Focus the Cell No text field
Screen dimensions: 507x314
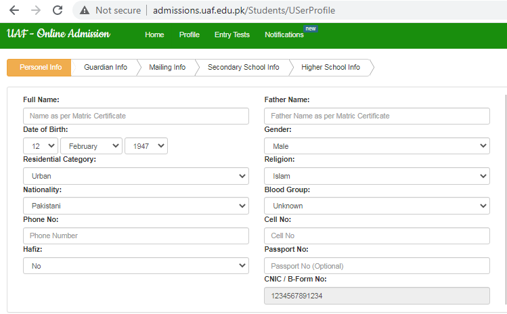click(x=376, y=235)
